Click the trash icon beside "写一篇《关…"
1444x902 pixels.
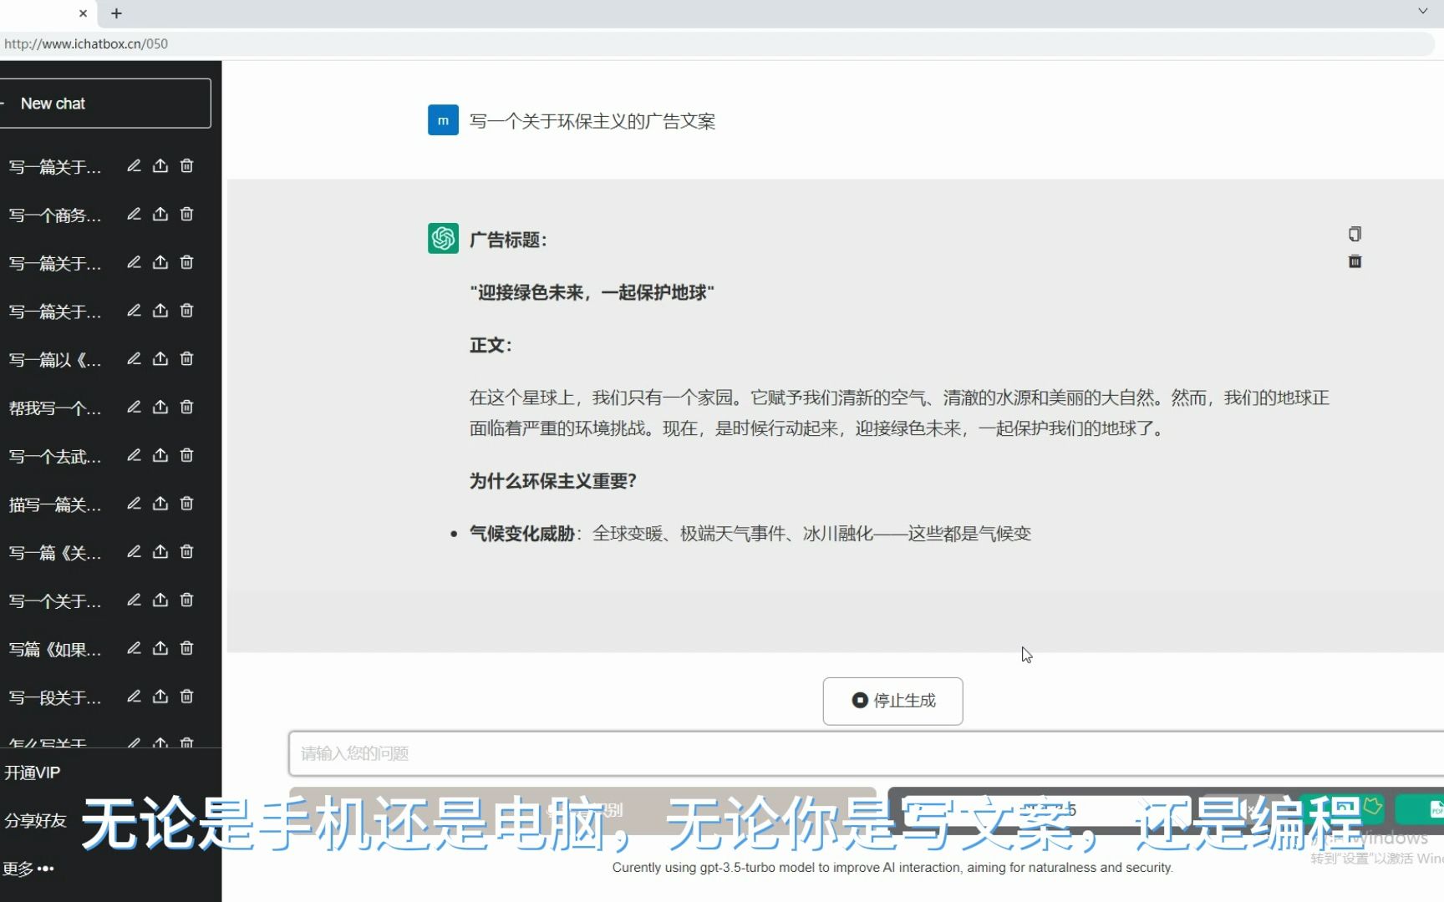pos(187,551)
